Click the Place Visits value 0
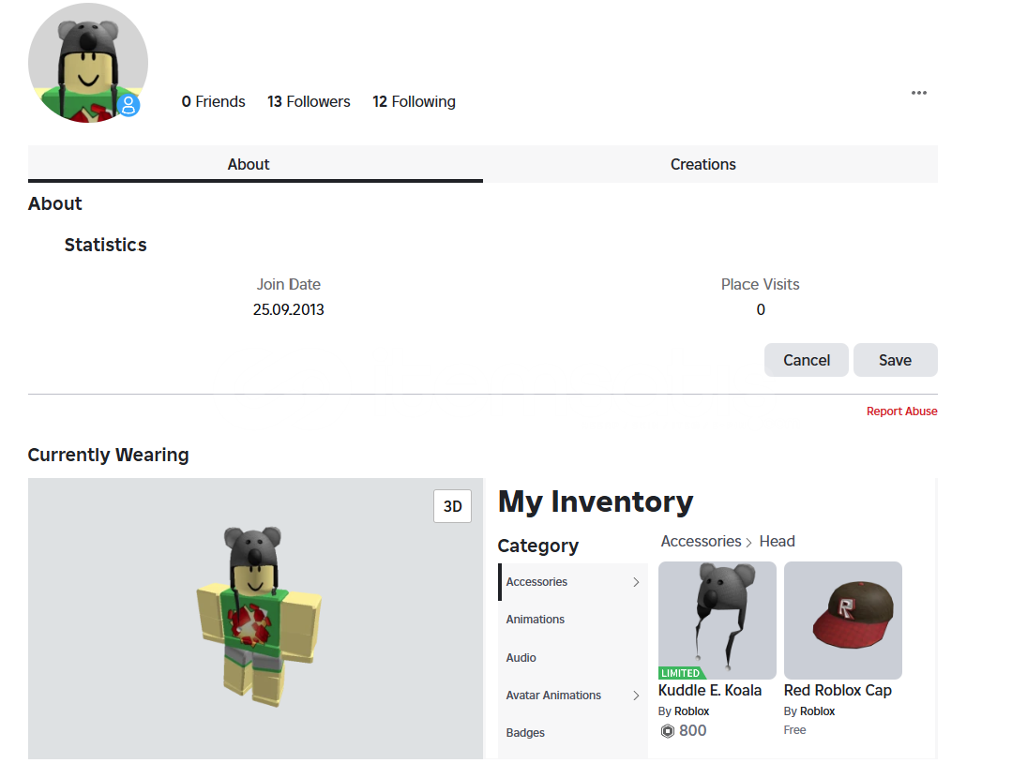The height and width of the screenshot is (778, 1012). click(761, 309)
